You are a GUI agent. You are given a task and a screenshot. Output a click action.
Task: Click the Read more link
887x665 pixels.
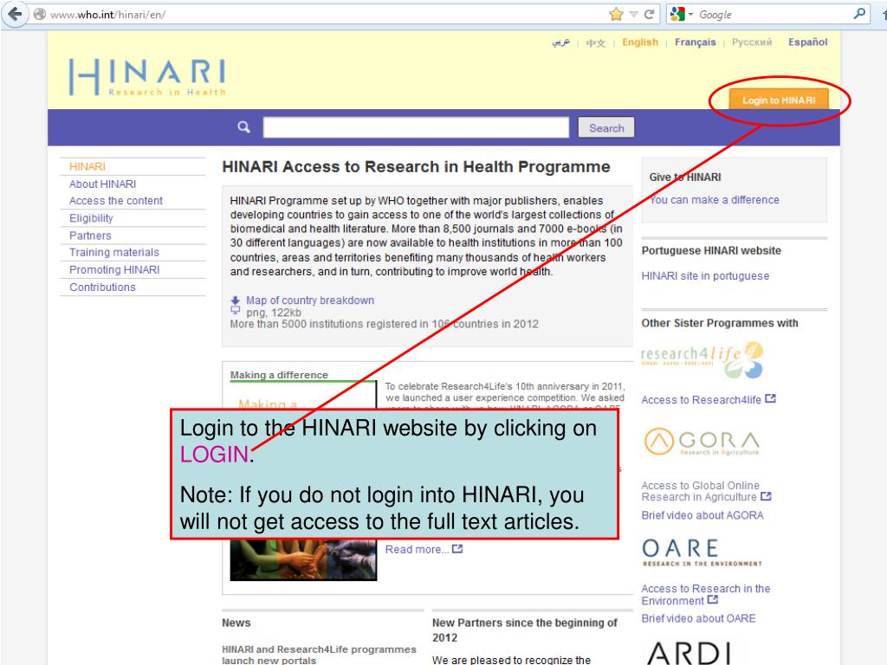(x=417, y=550)
